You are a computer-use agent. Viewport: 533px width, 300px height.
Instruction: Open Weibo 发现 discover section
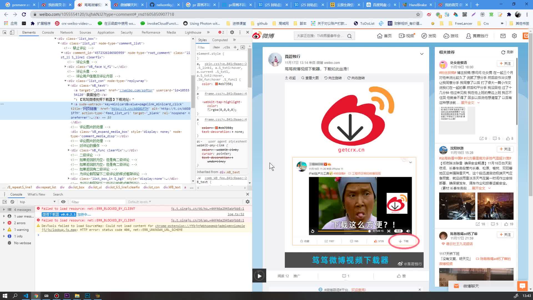pyautogui.click(x=429, y=36)
